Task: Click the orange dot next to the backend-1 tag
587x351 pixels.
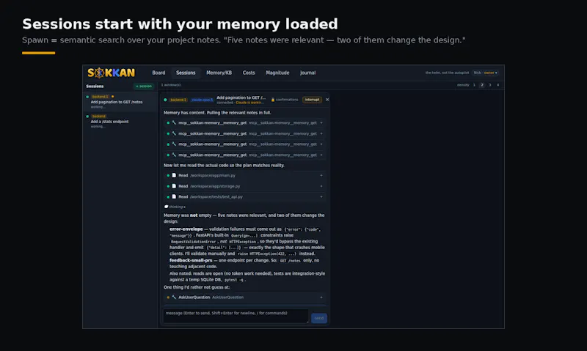Action: point(113,97)
